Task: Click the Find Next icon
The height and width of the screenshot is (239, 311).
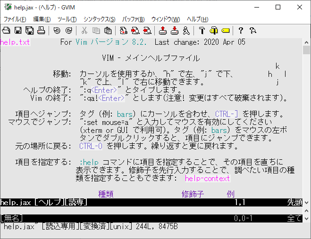Action: pyautogui.click(x=135, y=31)
